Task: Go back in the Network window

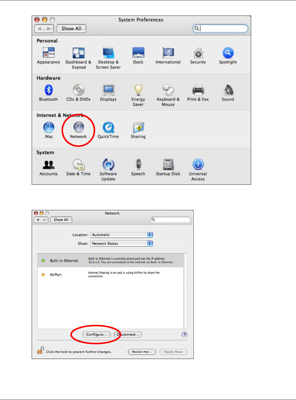Action: coord(38,220)
